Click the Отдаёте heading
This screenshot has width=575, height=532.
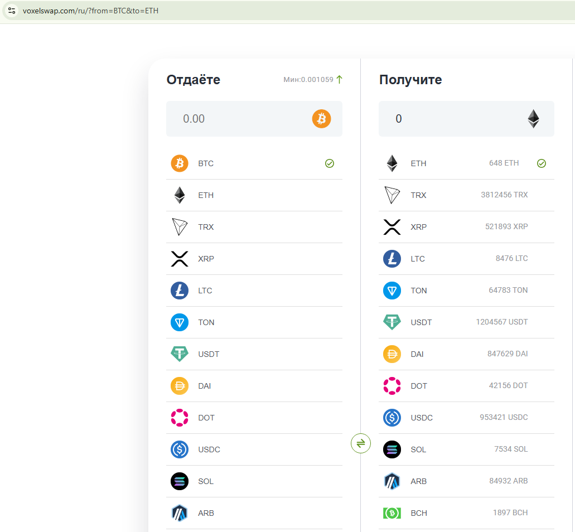coord(194,80)
